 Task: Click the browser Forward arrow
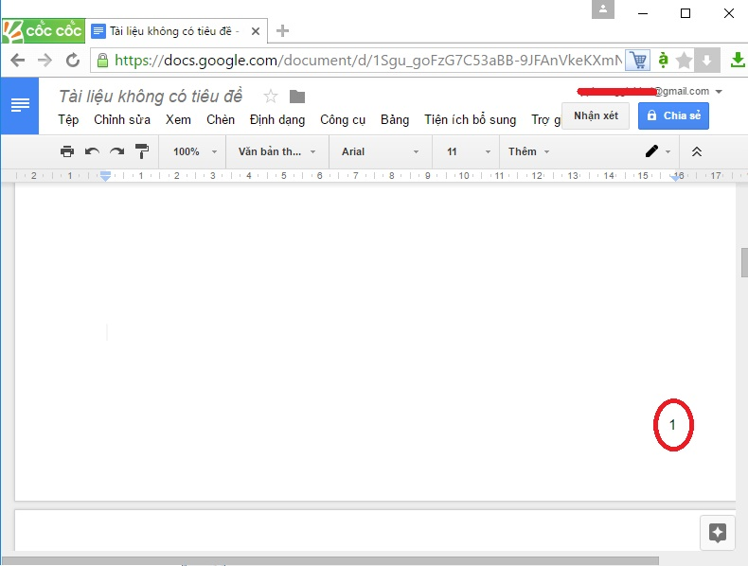point(45,60)
